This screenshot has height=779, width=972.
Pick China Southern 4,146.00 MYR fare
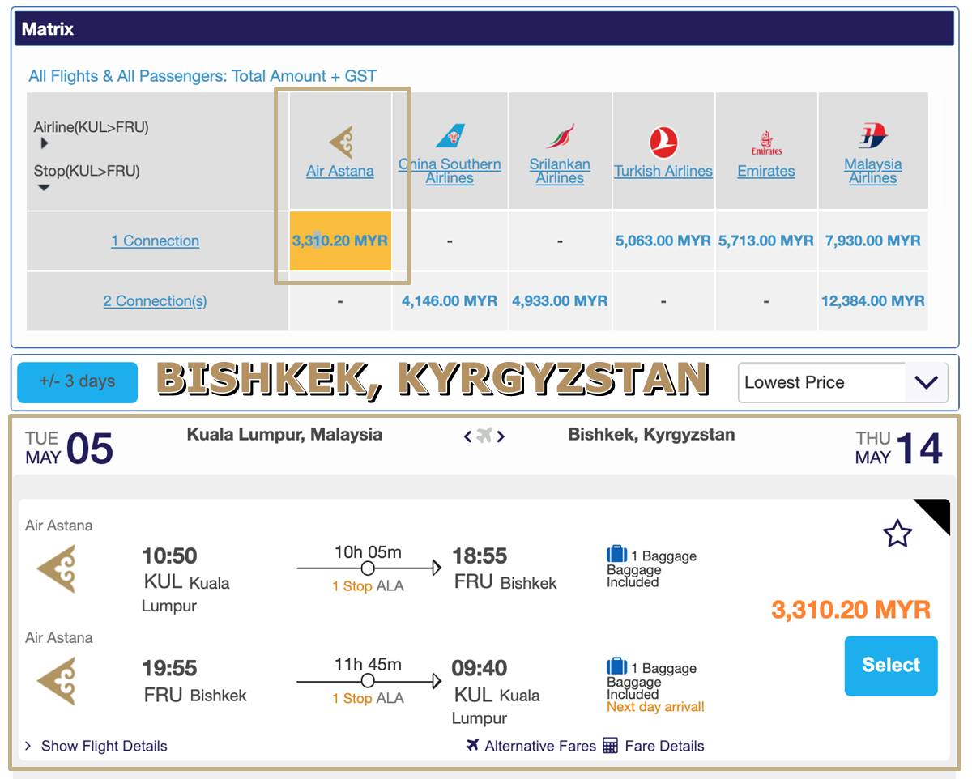coord(450,301)
